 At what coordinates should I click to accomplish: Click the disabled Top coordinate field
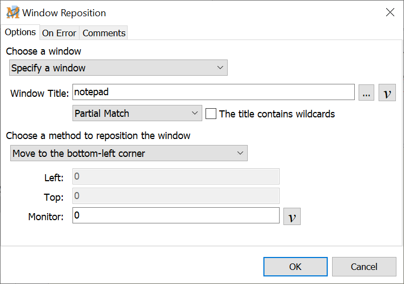pos(176,196)
